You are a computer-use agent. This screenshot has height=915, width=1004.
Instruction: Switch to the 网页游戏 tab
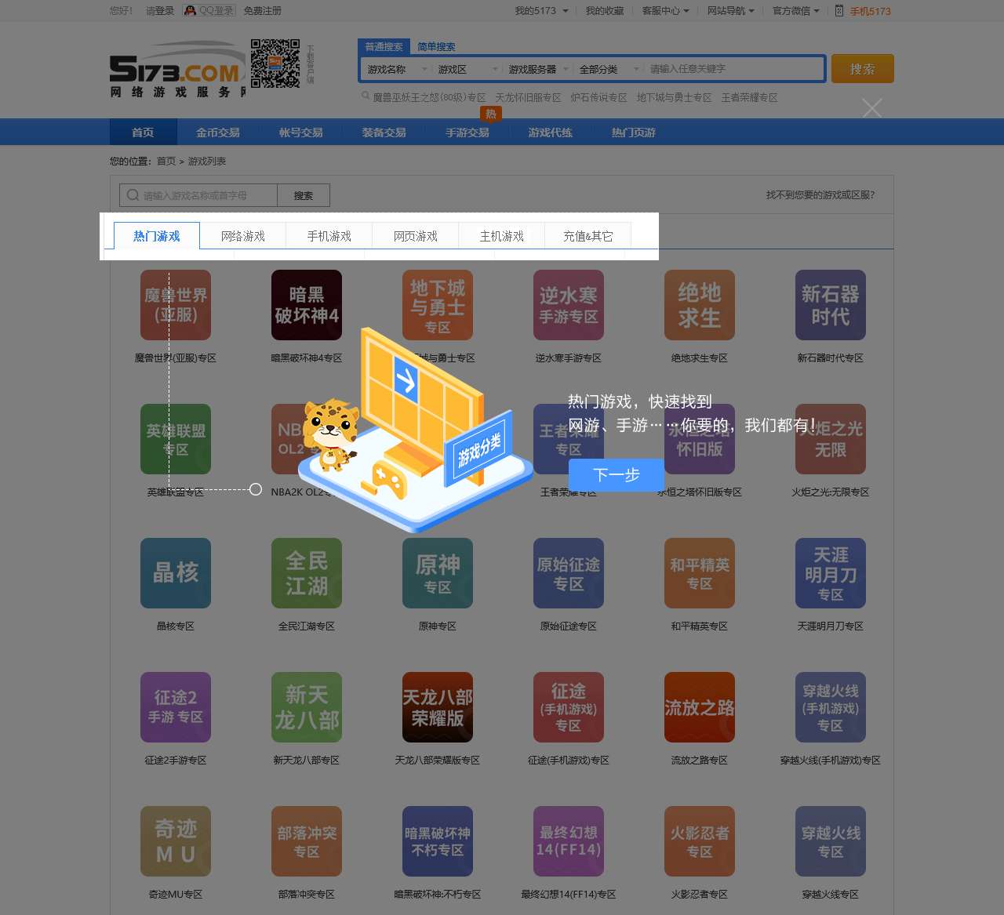tap(416, 236)
